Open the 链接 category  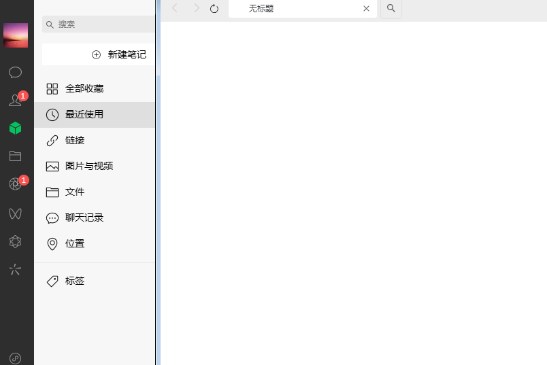[x=75, y=141]
